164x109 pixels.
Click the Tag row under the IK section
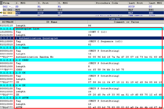82,88
